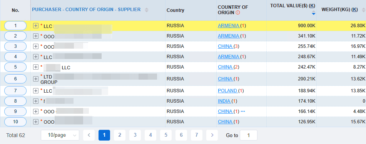This screenshot has width=366, height=144.
Task: Click the plus icon on row 10
Action: click(36, 122)
